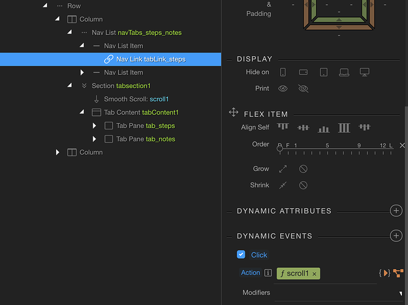Click the Action label link

(250, 273)
